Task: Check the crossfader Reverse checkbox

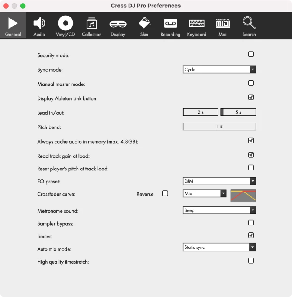Action: (x=165, y=193)
